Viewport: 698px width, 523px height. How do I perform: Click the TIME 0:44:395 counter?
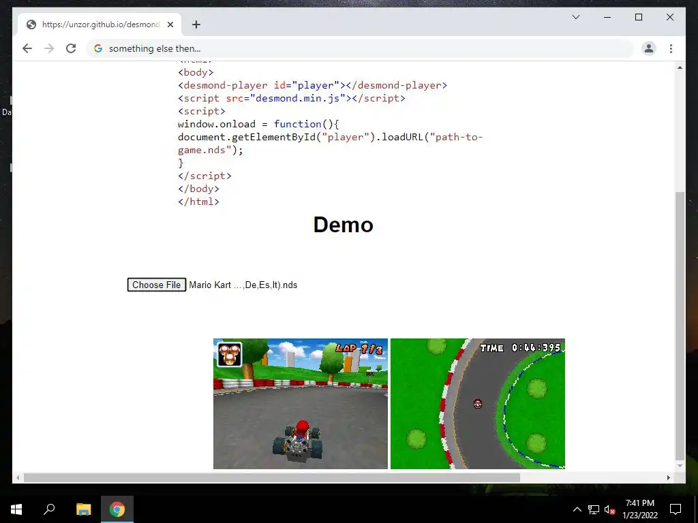coord(520,348)
